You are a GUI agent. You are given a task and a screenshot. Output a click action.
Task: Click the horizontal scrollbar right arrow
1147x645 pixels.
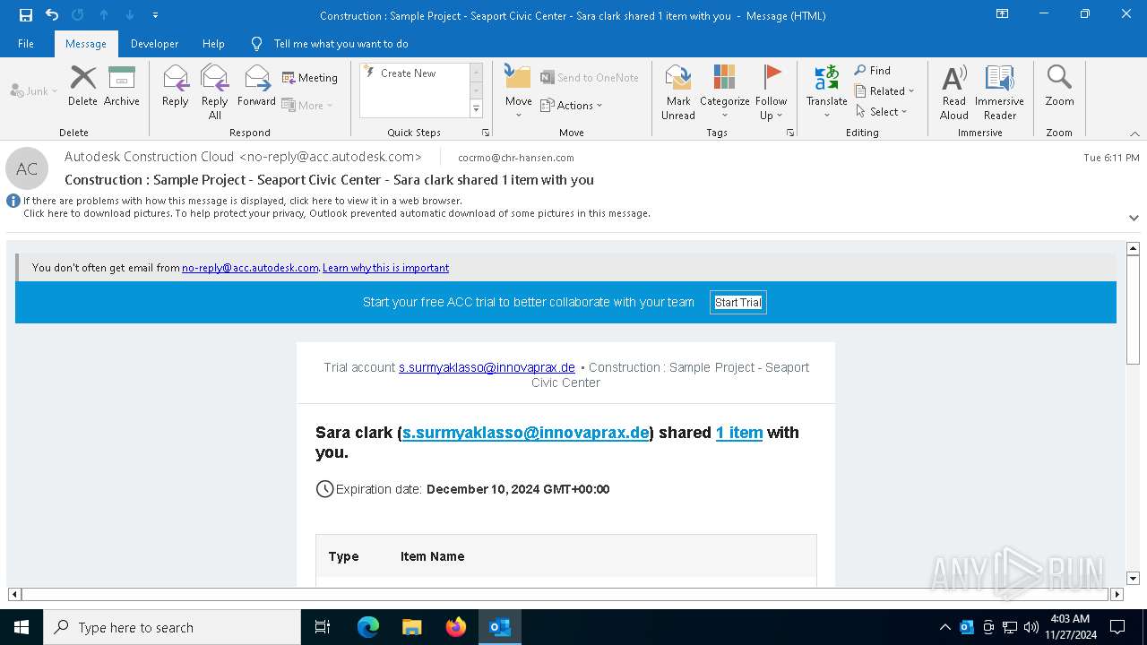point(1117,594)
